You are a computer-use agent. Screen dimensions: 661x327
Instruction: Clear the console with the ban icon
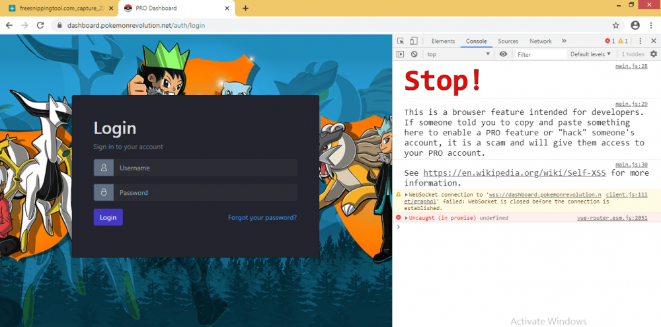point(414,54)
